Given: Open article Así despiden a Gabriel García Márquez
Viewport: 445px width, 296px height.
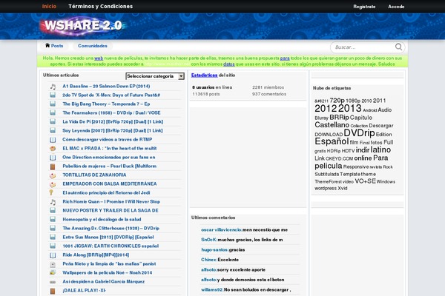Looking at the screenshot, I should (104, 281).
